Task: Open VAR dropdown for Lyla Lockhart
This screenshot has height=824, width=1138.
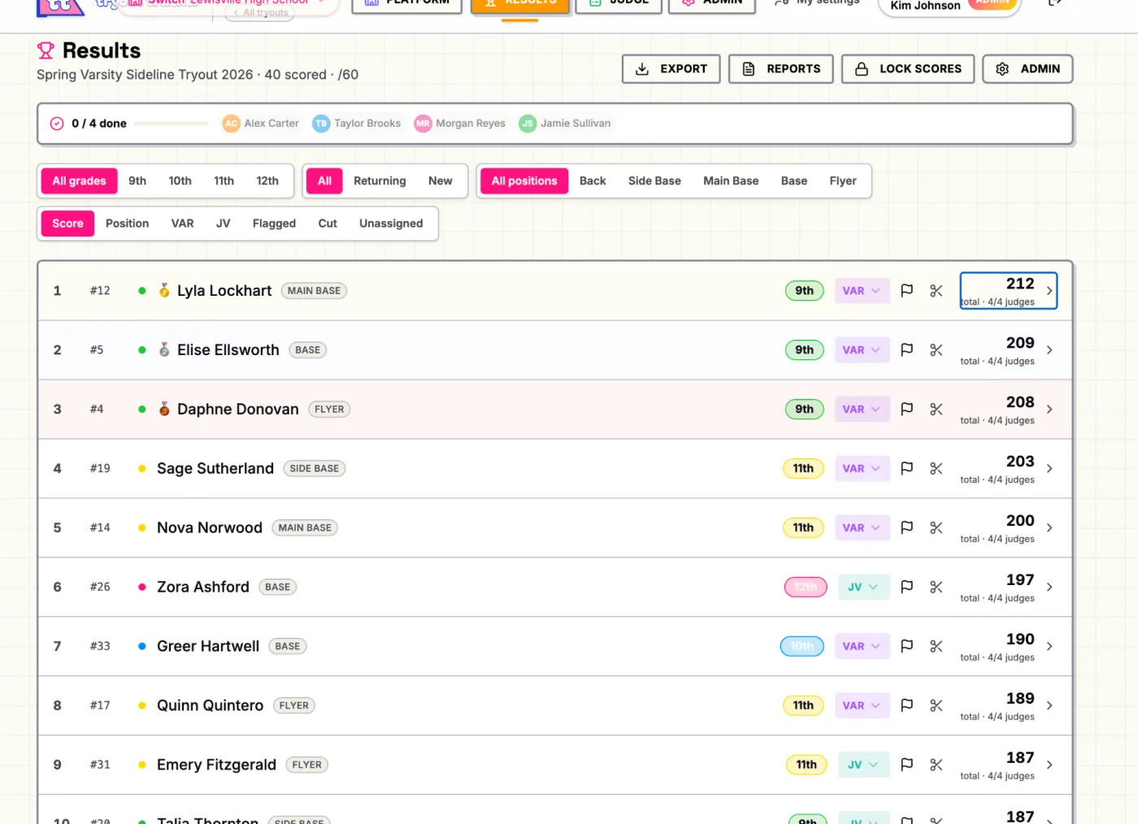Action: (861, 290)
